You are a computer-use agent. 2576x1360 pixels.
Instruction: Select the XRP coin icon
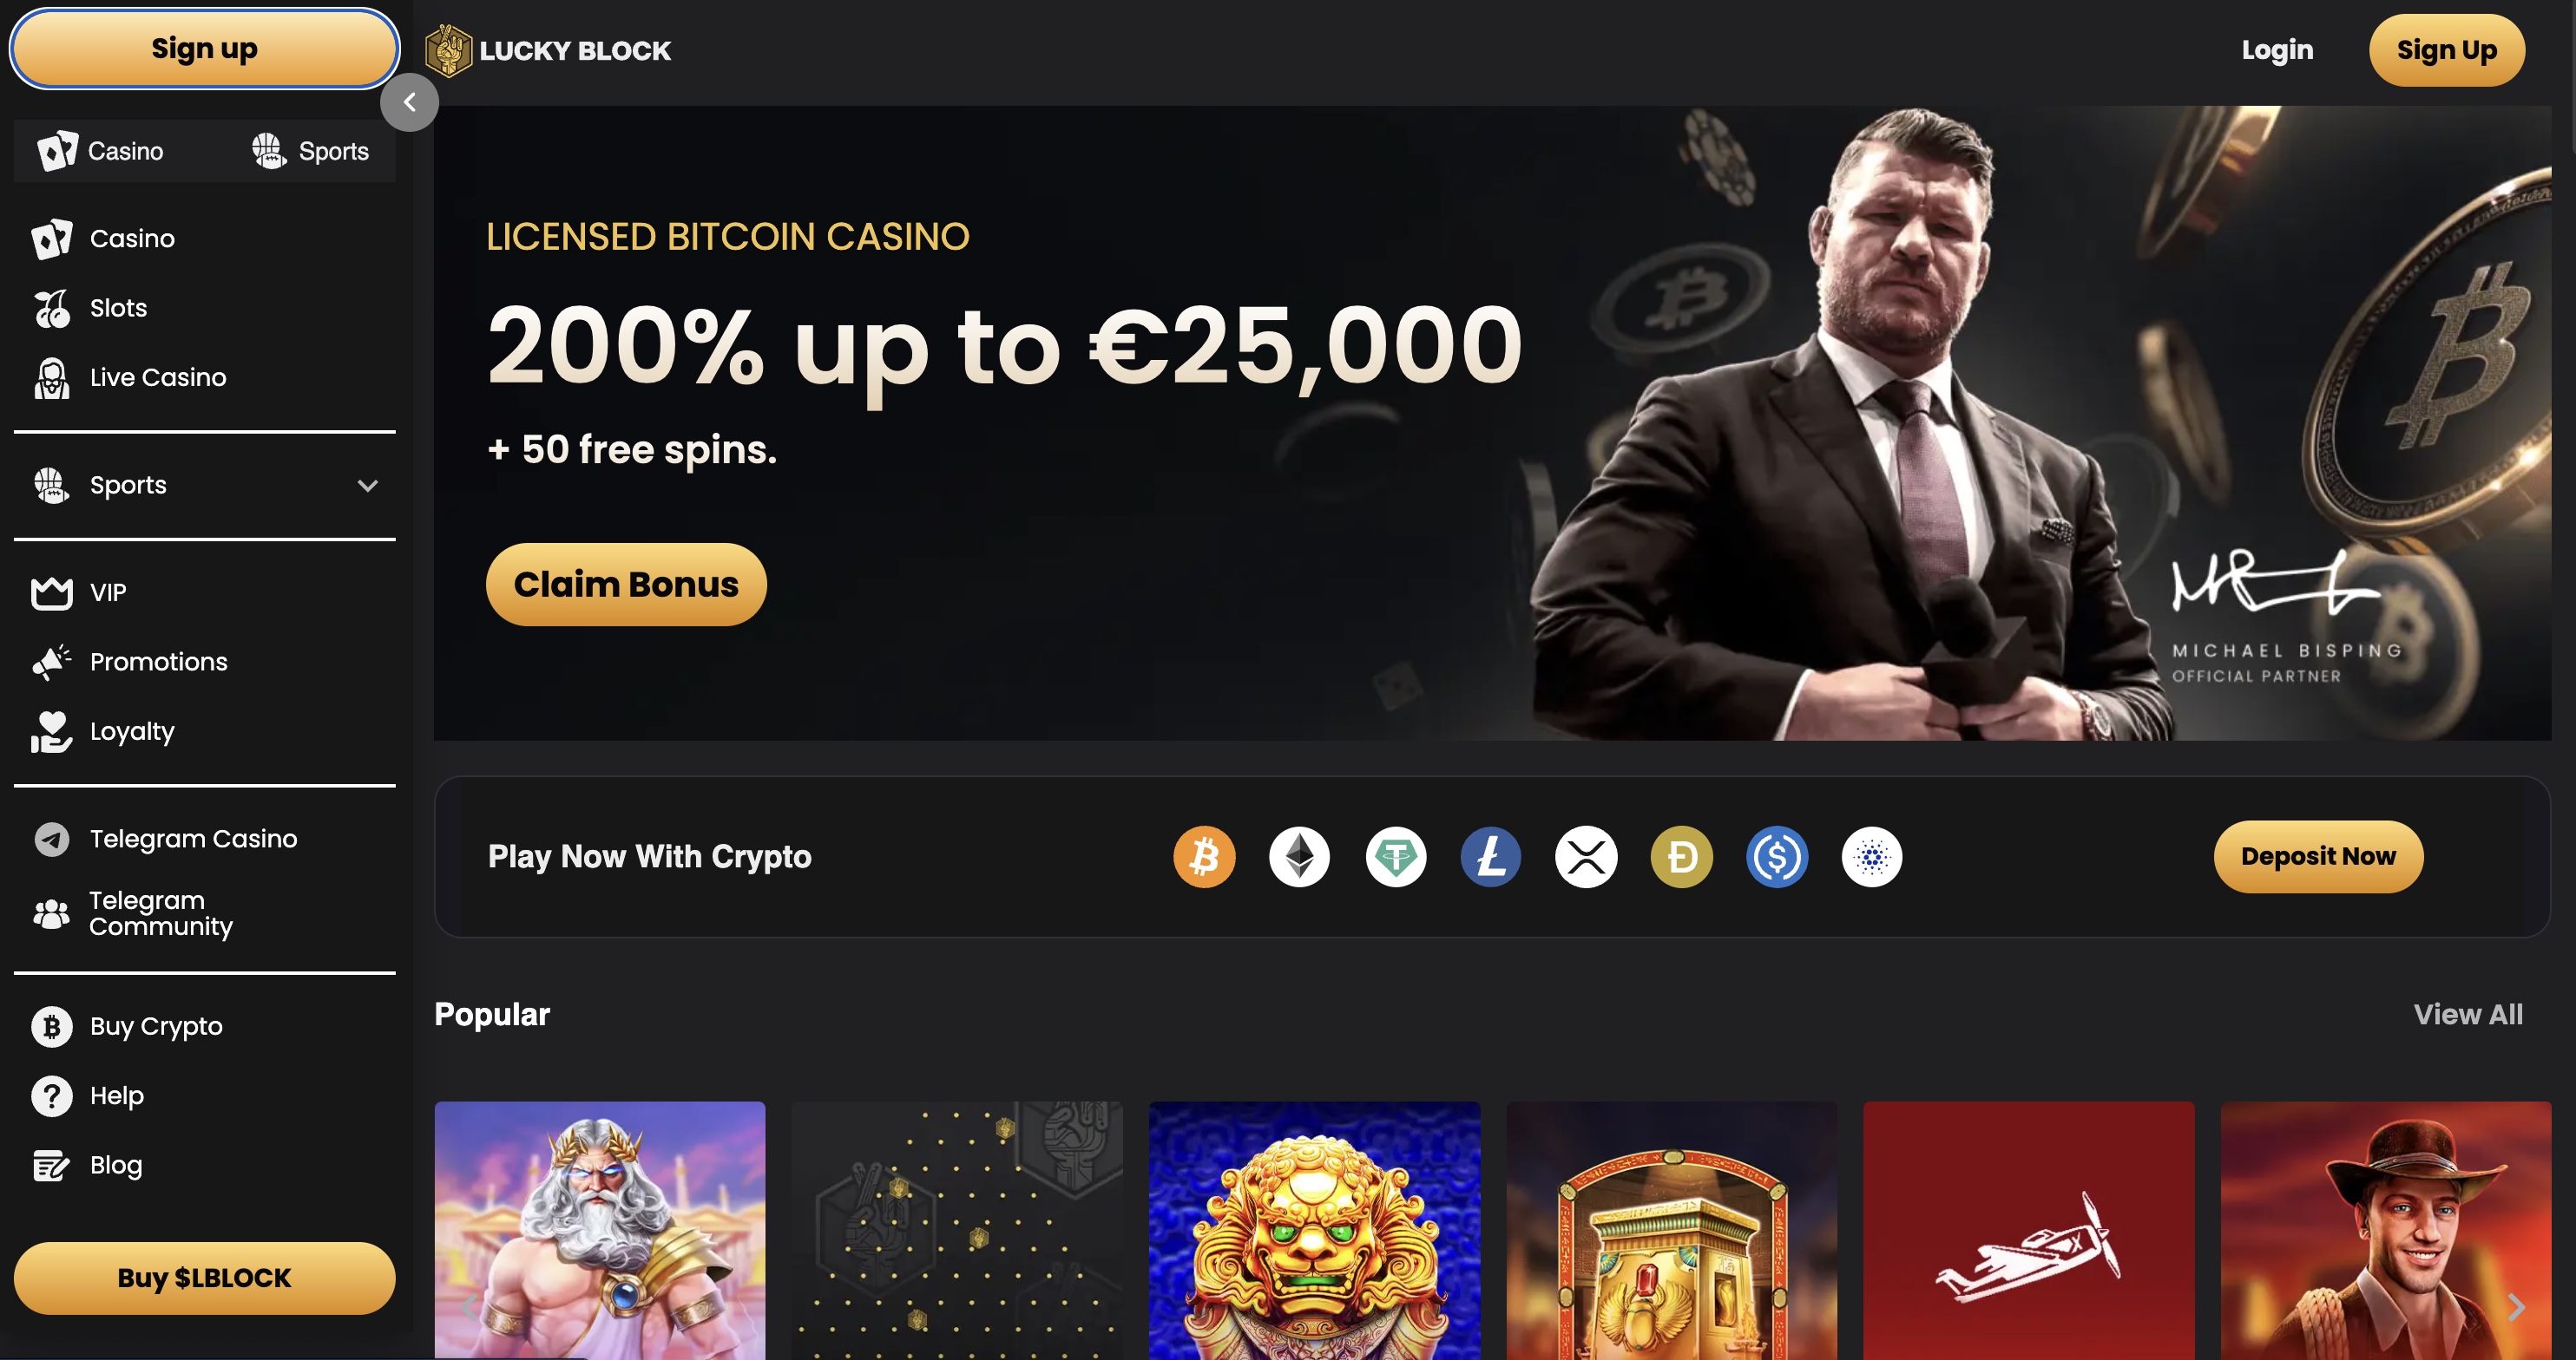point(1586,856)
